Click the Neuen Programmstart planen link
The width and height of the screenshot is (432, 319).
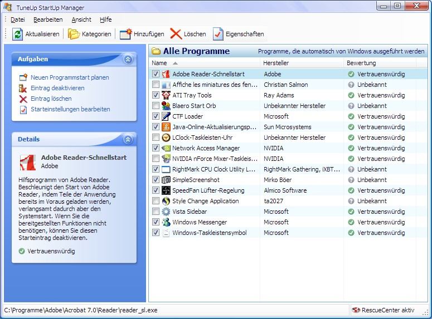[70, 77]
